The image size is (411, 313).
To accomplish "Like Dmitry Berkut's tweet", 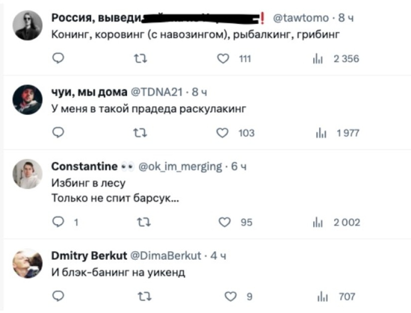I will (x=230, y=297).
